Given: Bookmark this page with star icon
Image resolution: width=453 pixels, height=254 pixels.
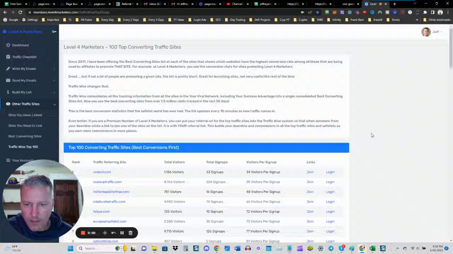Looking at the screenshot, I should (x=317, y=12).
